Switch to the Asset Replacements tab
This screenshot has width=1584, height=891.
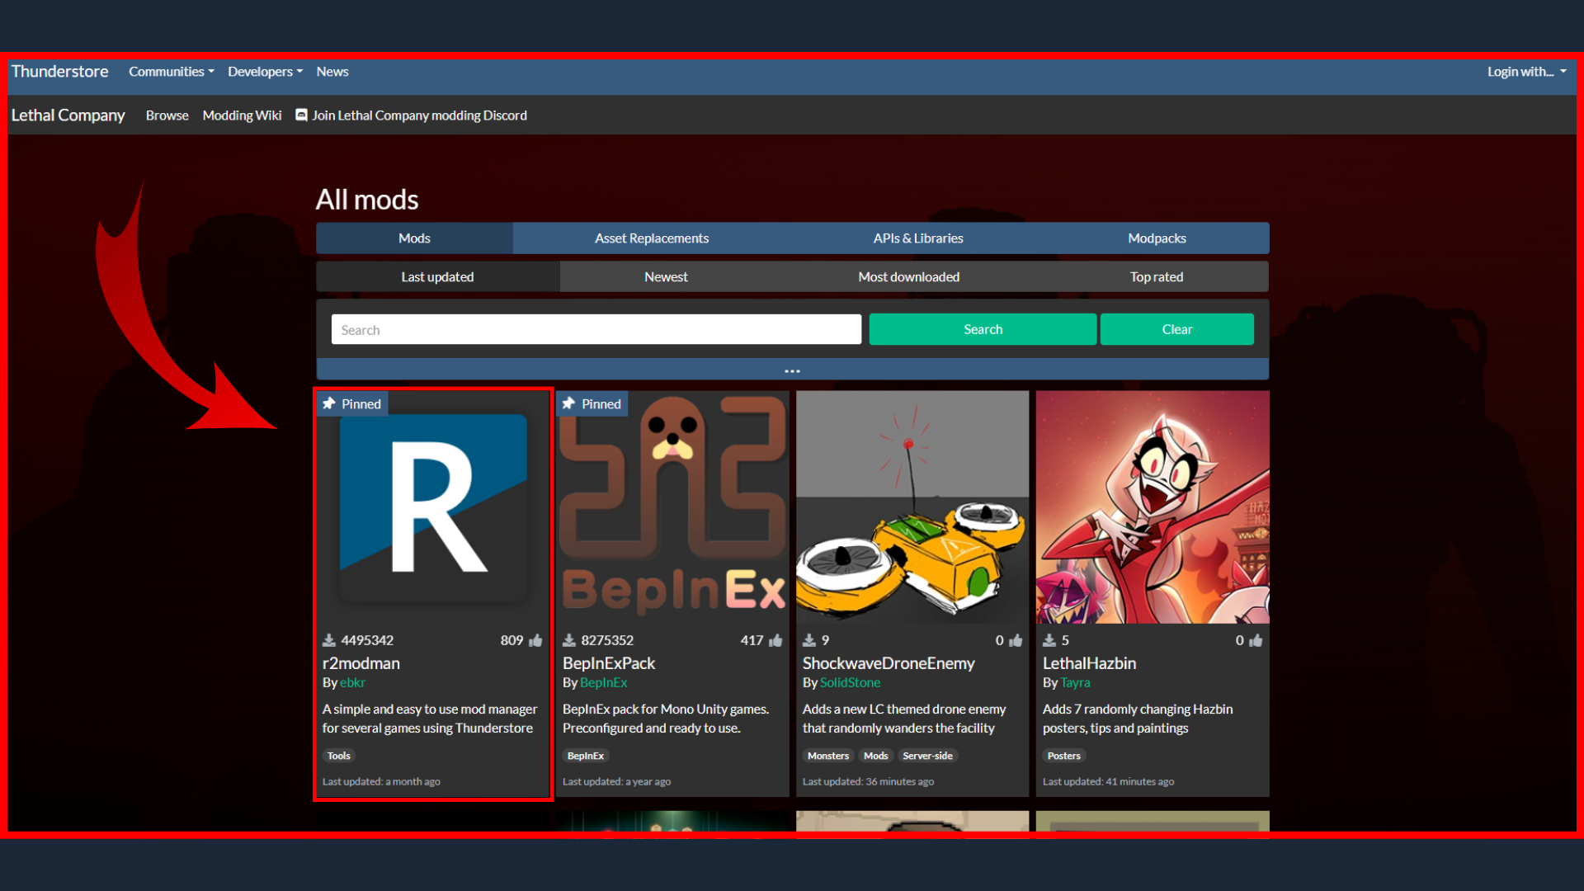652,238
